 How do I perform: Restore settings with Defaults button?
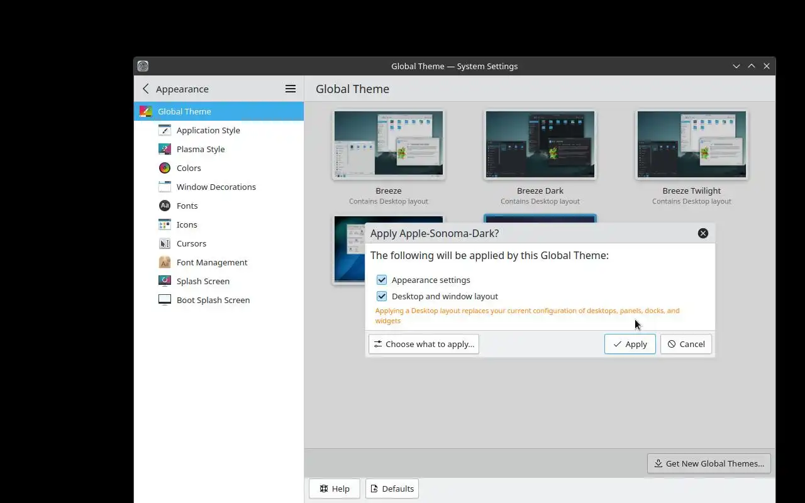(392, 489)
